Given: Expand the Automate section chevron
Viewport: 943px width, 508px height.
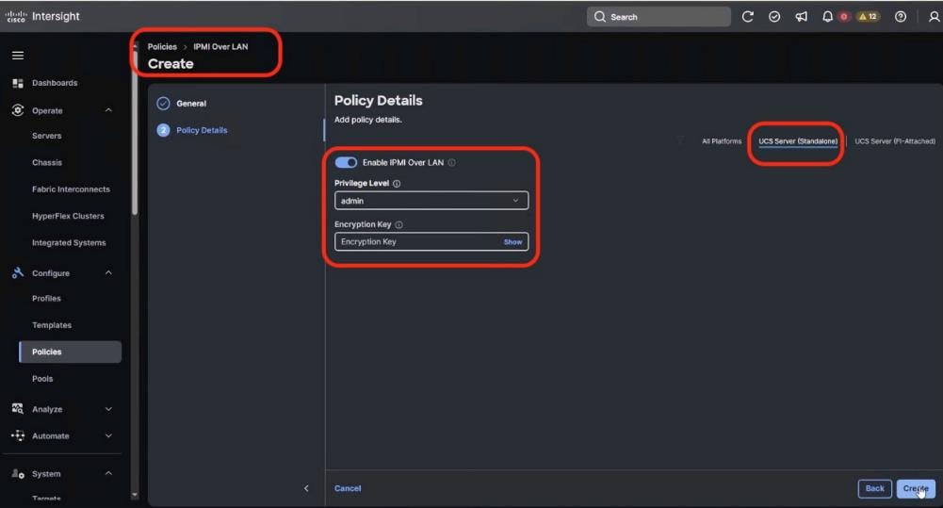Looking at the screenshot, I should pyautogui.click(x=108, y=435).
